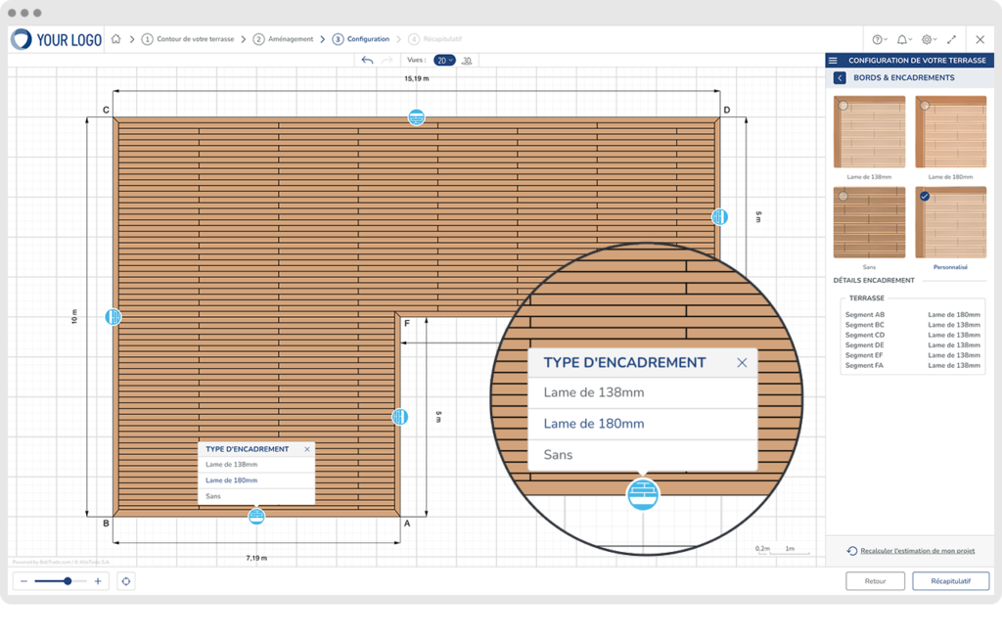
Task: Click the Segment AB row
Action: 913,314
